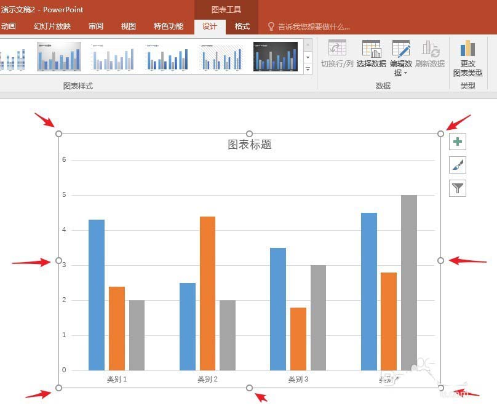The height and width of the screenshot is (411, 497).
Task: Select the orange bar in category 1
Action: click(117, 329)
